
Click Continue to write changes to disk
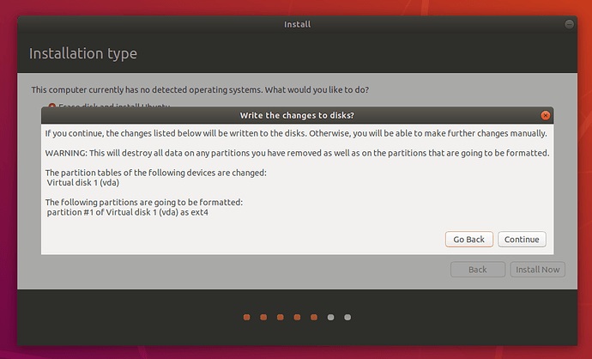[522, 240]
